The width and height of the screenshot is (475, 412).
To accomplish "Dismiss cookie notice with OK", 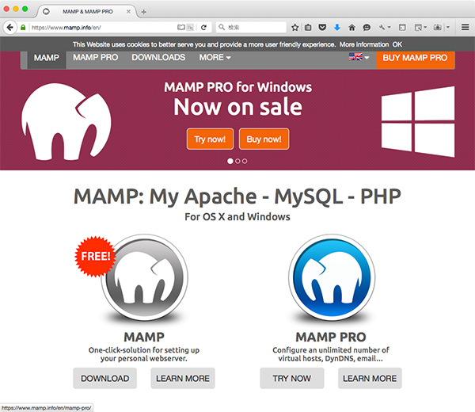I will coord(397,44).
